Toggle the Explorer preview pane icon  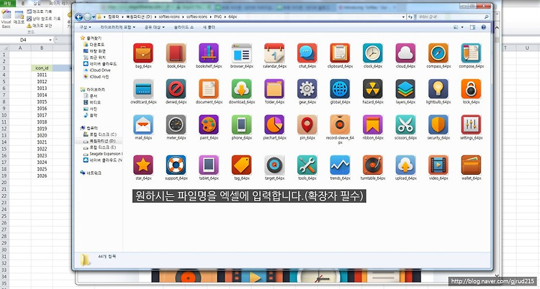tap(472, 27)
